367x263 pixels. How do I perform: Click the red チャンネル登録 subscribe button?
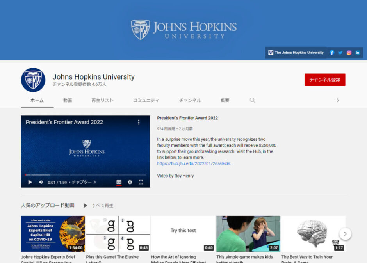[x=325, y=80]
